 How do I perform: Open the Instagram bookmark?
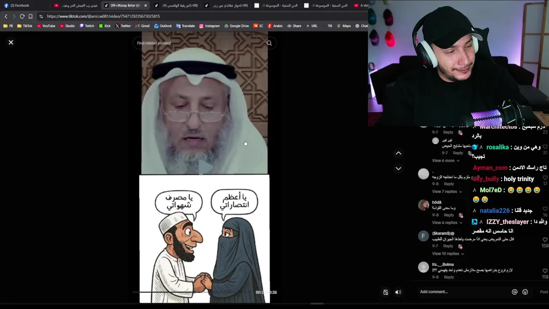click(x=209, y=26)
